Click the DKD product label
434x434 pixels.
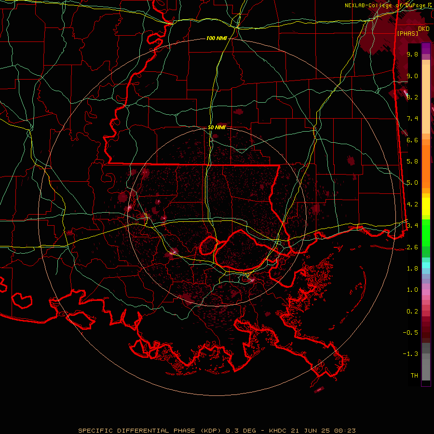[x=424, y=29]
